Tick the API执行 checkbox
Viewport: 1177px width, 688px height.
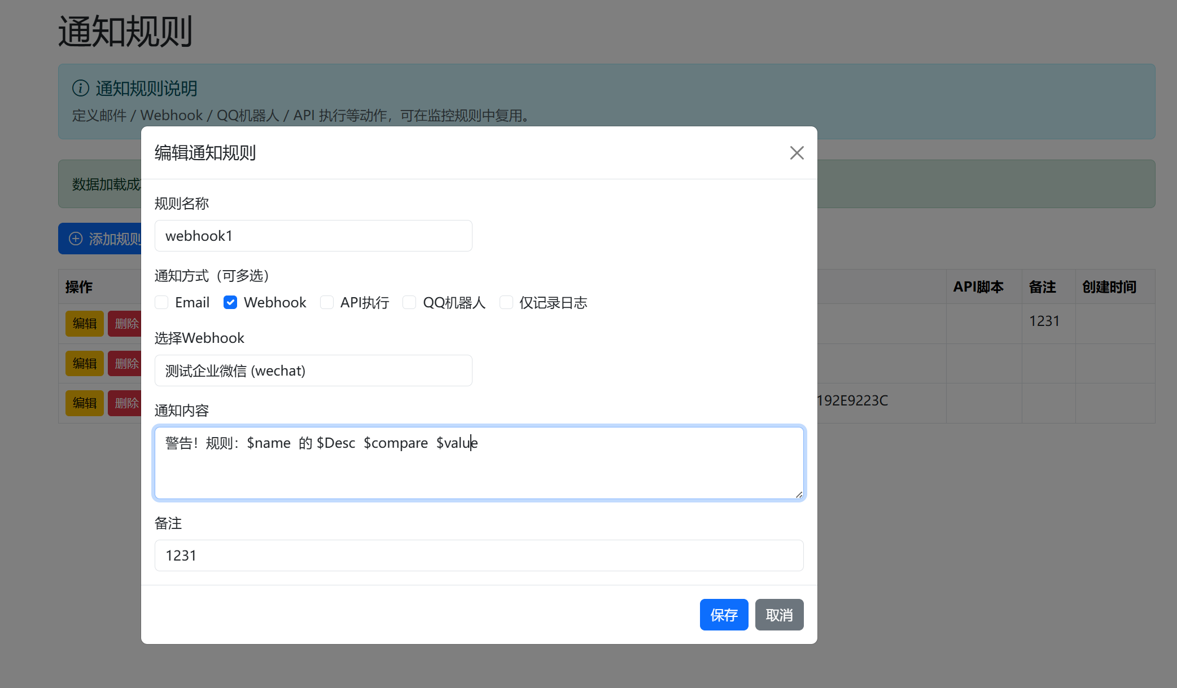(x=327, y=302)
